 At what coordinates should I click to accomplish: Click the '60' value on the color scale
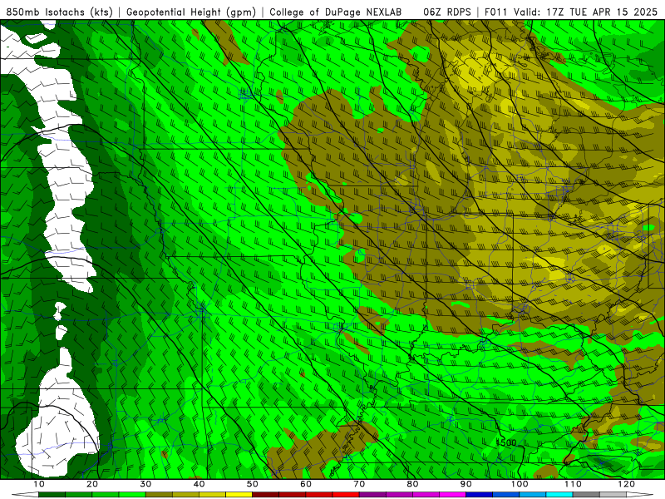(306, 484)
